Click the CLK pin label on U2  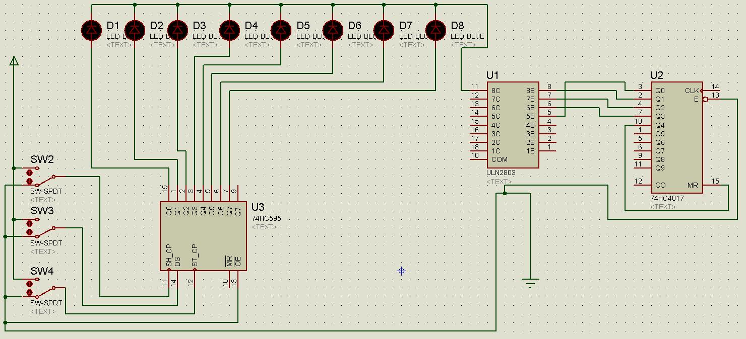coord(692,91)
